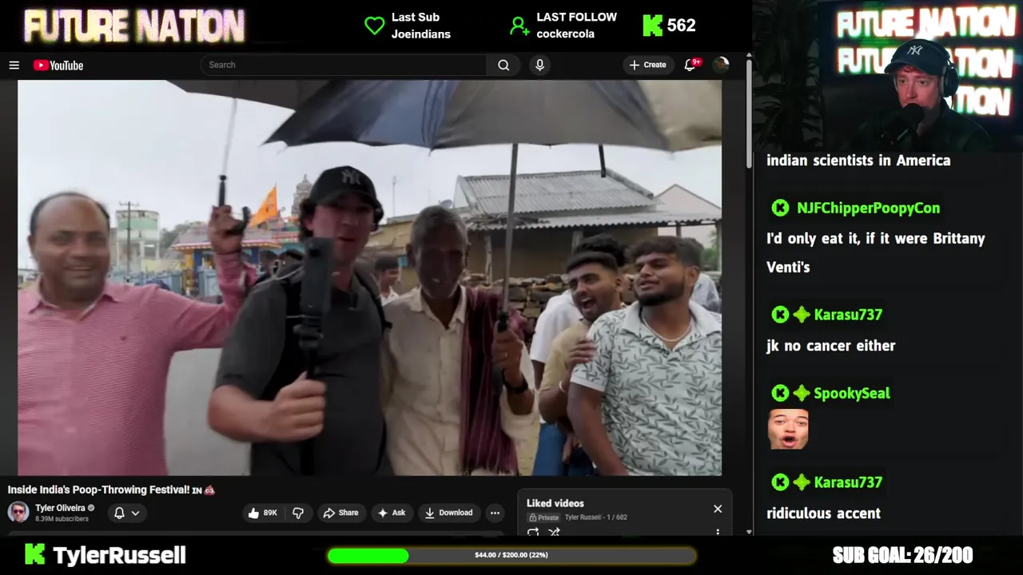Open the account avatar menu
This screenshot has height=575, width=1023.
(x=721, y=65)
